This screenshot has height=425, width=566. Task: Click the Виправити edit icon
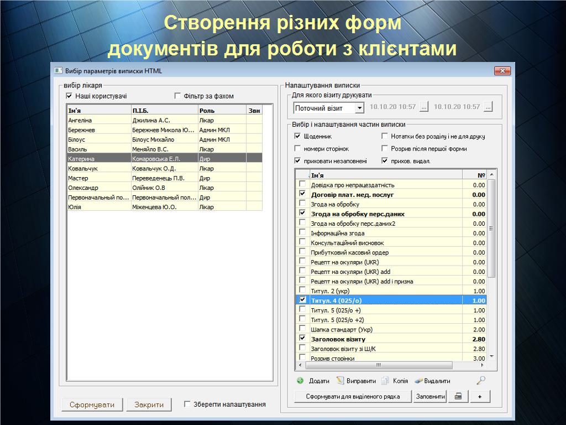coord(340,381)
